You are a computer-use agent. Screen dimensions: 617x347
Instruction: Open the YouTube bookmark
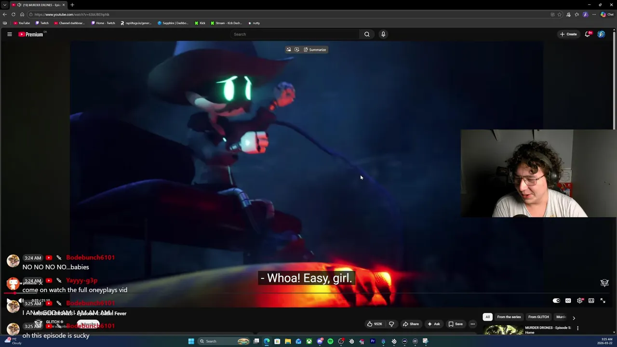(22, 23)
